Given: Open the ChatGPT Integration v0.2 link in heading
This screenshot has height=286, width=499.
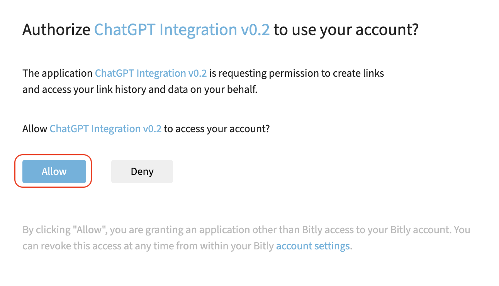Looking at the screenshot, I should point(182,30).
